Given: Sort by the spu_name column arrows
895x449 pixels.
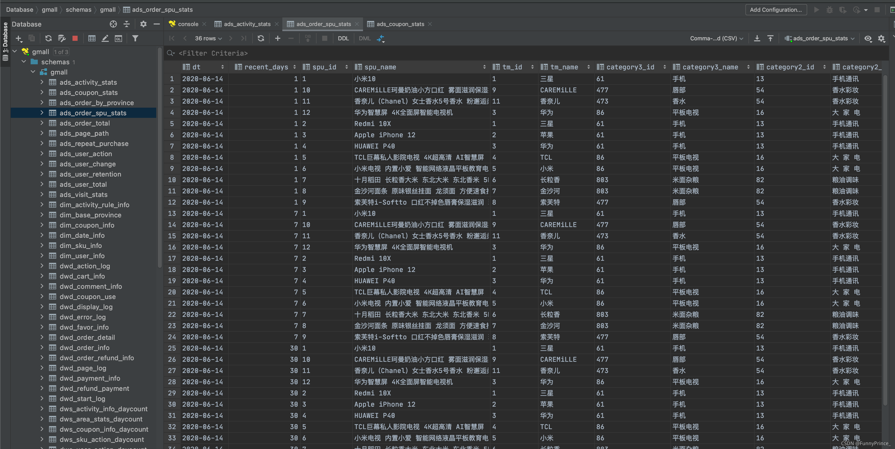Looking at the screenshot, I should (484, 67).
